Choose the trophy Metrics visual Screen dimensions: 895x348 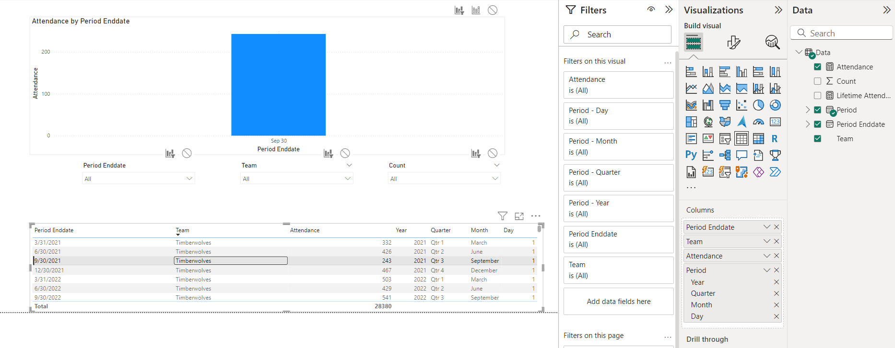click(775, 155)
